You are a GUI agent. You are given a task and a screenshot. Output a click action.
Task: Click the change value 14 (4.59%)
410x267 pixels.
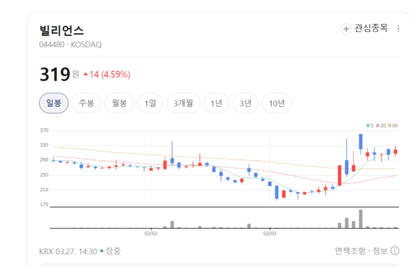107,74
